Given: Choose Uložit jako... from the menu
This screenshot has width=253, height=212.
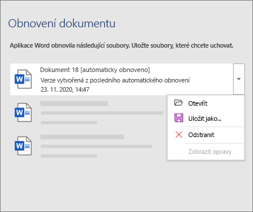Looking at the screenshot, I should click(x=205, y=118).
